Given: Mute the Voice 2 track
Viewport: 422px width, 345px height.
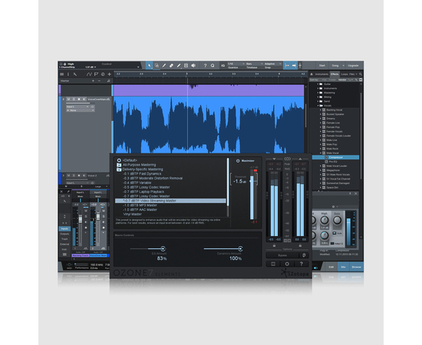Looking at the screenshot, I should pyautogui.click(x=68, y=176).
